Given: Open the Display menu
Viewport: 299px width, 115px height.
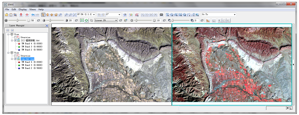Looking at the screenshot, I should coord(23,9).
